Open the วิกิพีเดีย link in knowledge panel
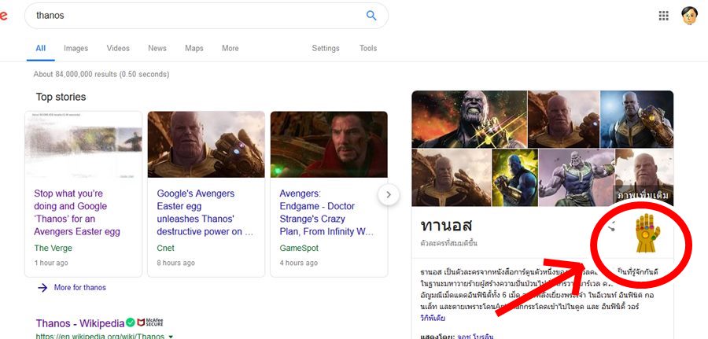This screenshot has height=339, width=708. [x=433, y=319]
